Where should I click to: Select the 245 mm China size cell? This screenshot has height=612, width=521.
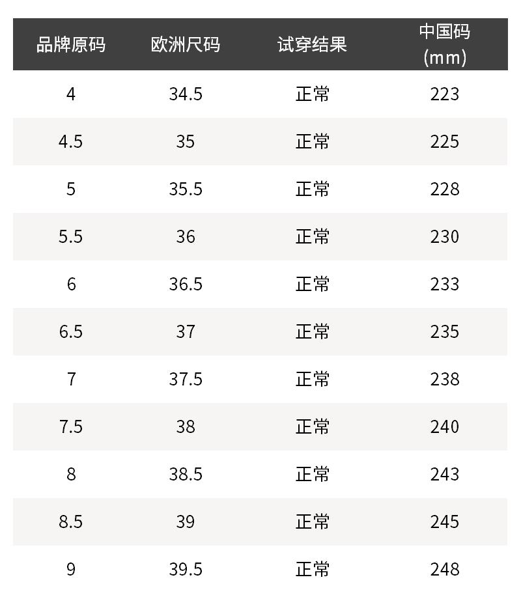coord(445,522)
